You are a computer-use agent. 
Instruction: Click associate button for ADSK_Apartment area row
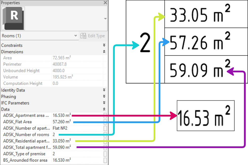105,115
